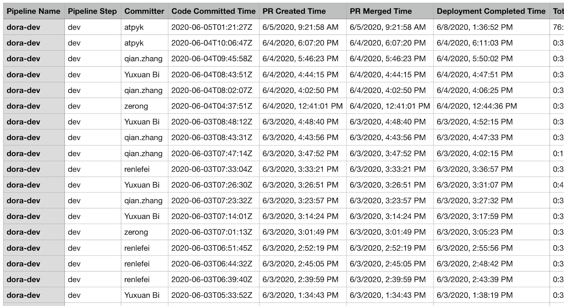Click the Pipeline Name column header

33,11
